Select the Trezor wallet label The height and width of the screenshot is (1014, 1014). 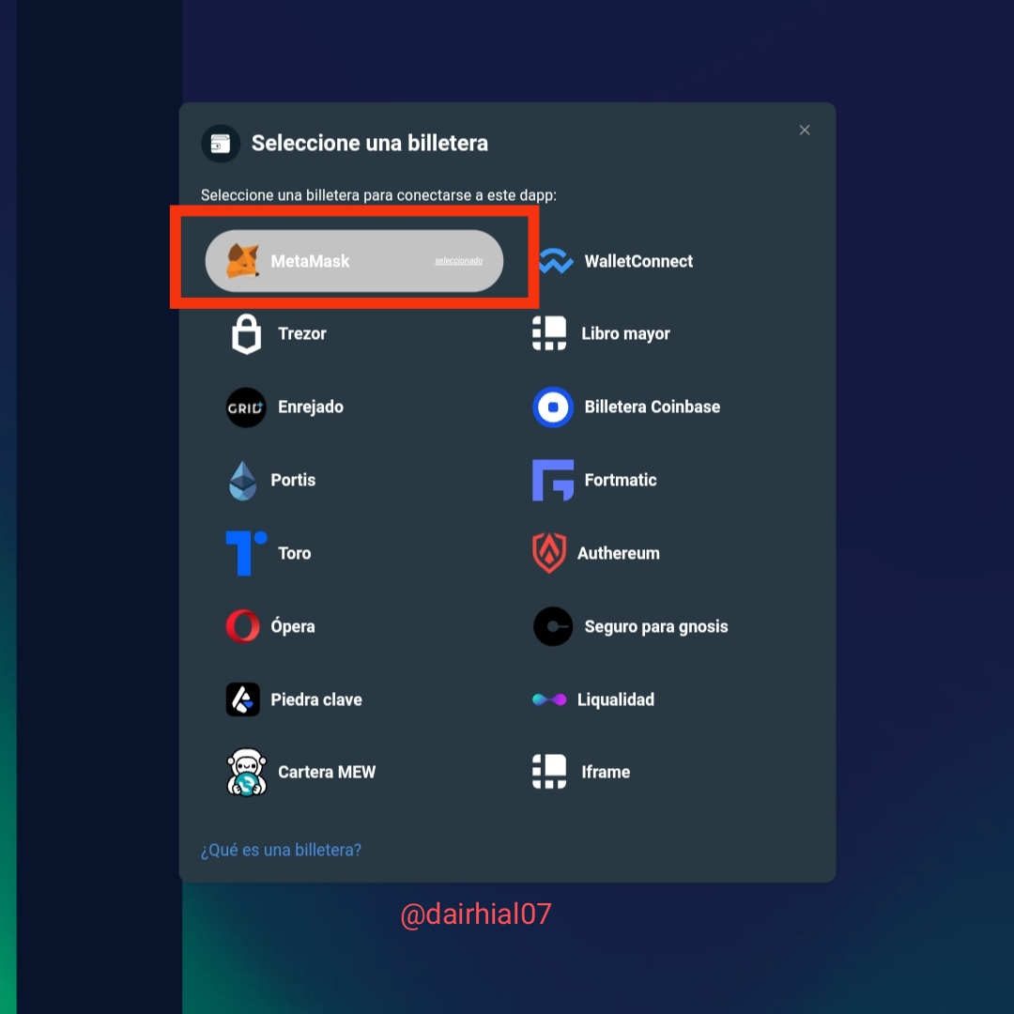click(302, 333)
